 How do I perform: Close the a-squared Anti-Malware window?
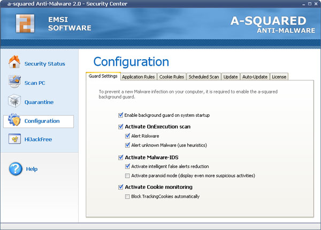click(316, 4)
